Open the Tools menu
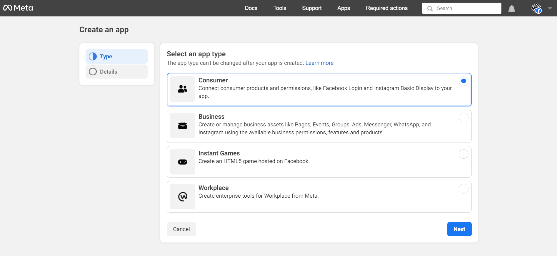The height and width of the screenshot is (256, 557). click(279, 8)
